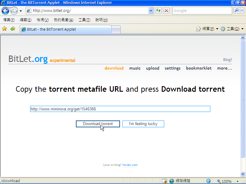Screen dimensions: 246x184
Task: Select the BitLet - the BitTorrent Applet tab
Action: click(65, 29)
